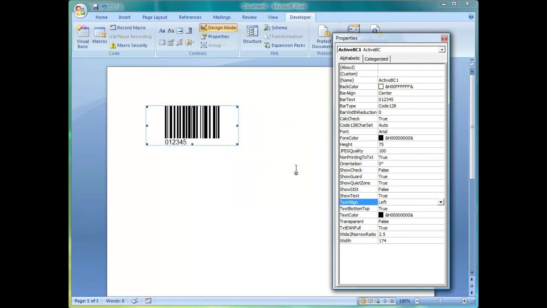The width and height of the screenshot is (547, 308).
Task: Click the Undo arrow icon
Action: [104, 6]
